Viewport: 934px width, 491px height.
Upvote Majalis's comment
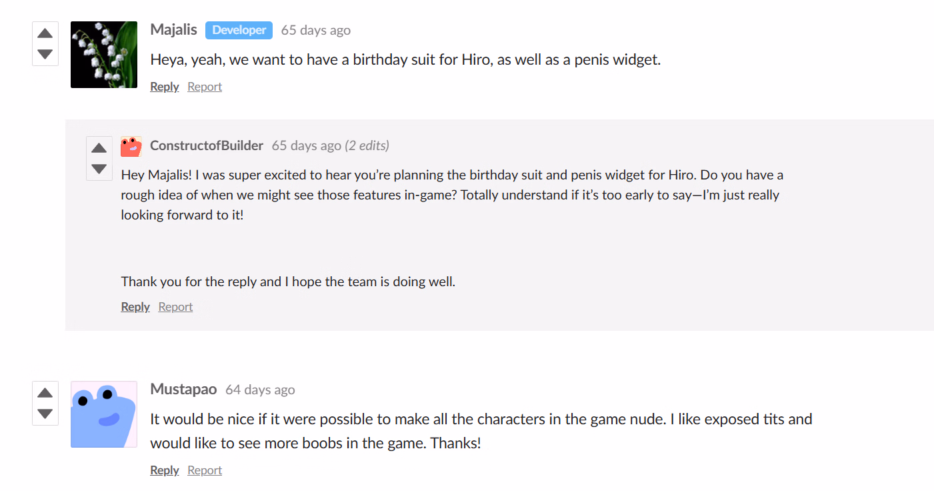pos(45,33)
